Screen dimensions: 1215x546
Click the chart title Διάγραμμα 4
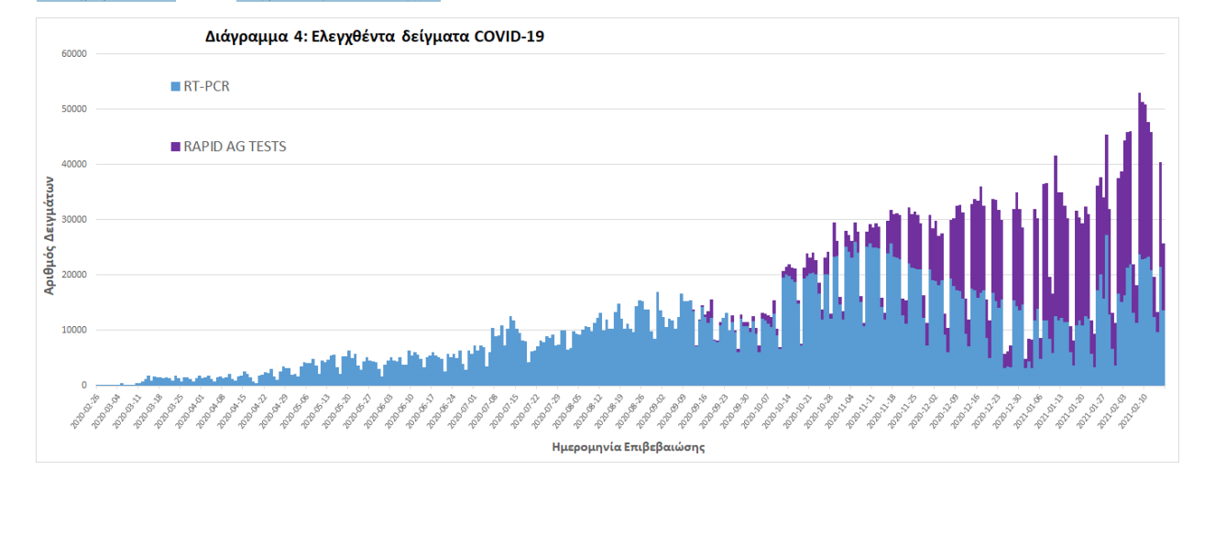pos(375,38)
